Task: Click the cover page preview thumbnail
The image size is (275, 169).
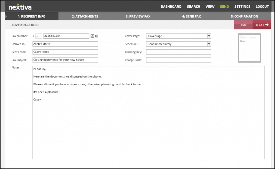Action: pos(249,48)
